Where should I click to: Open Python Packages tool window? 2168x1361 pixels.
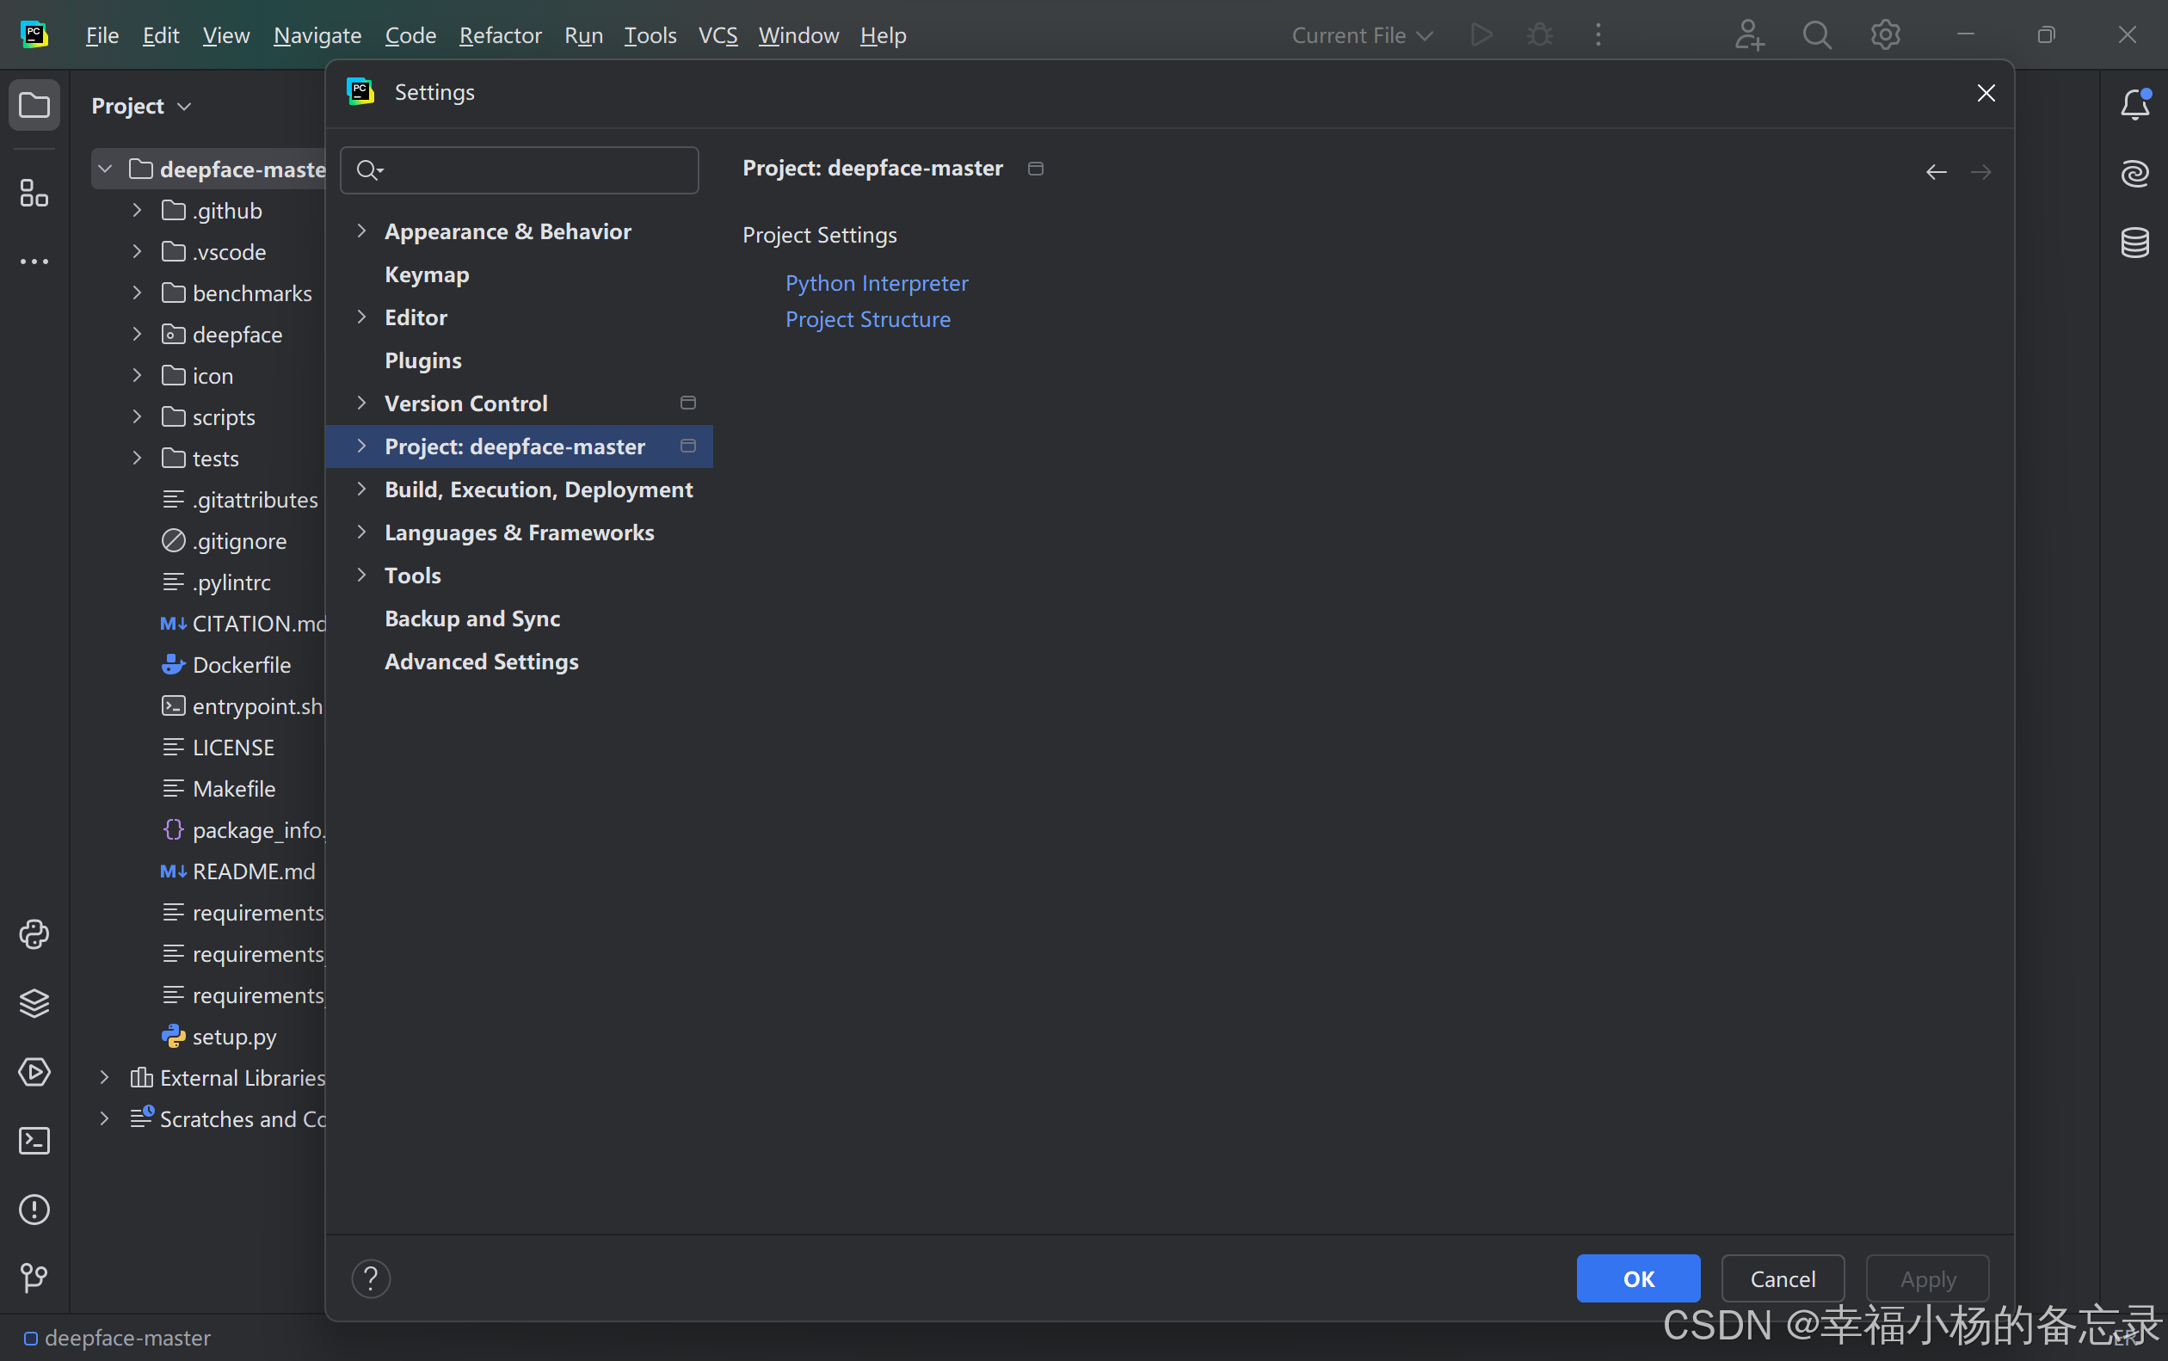point(34,1003)
